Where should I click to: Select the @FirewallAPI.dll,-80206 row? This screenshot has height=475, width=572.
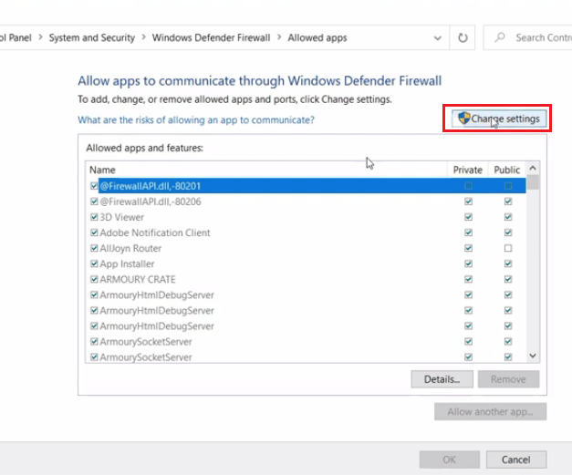pyautogui.click(x=307, y=201)
